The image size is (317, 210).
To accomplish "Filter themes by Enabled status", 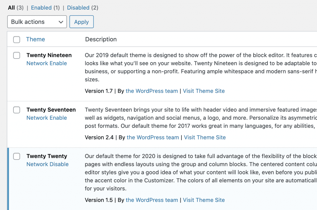I will coord(42,7).
